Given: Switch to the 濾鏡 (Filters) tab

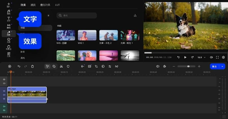Looking at the screenshot, I should pyautogui.click(x=33, y=5).
